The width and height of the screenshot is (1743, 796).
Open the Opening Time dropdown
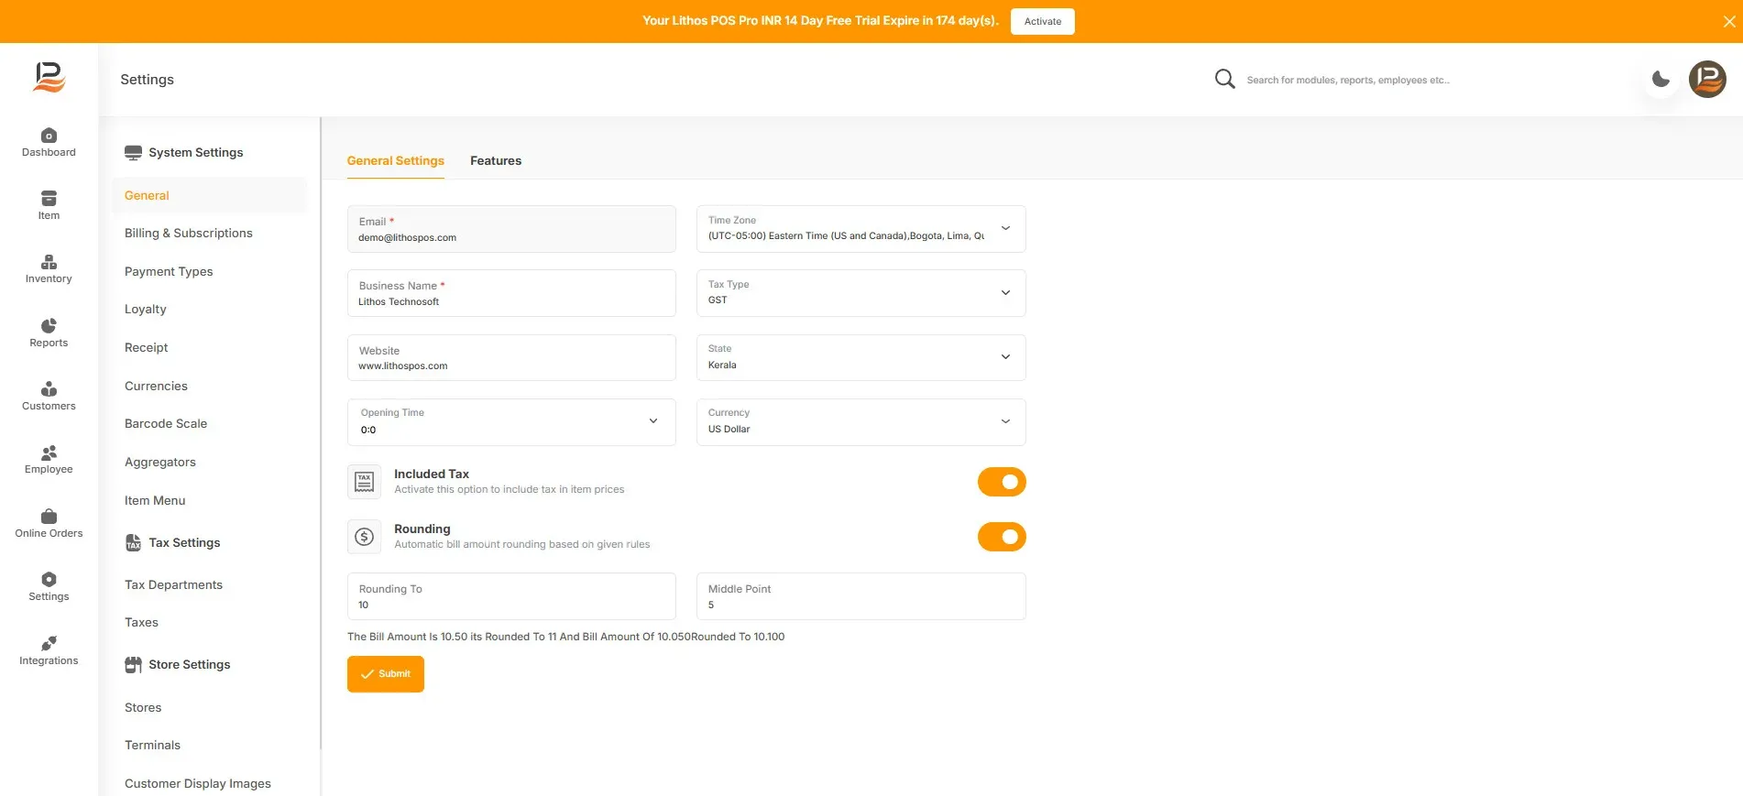511,421
